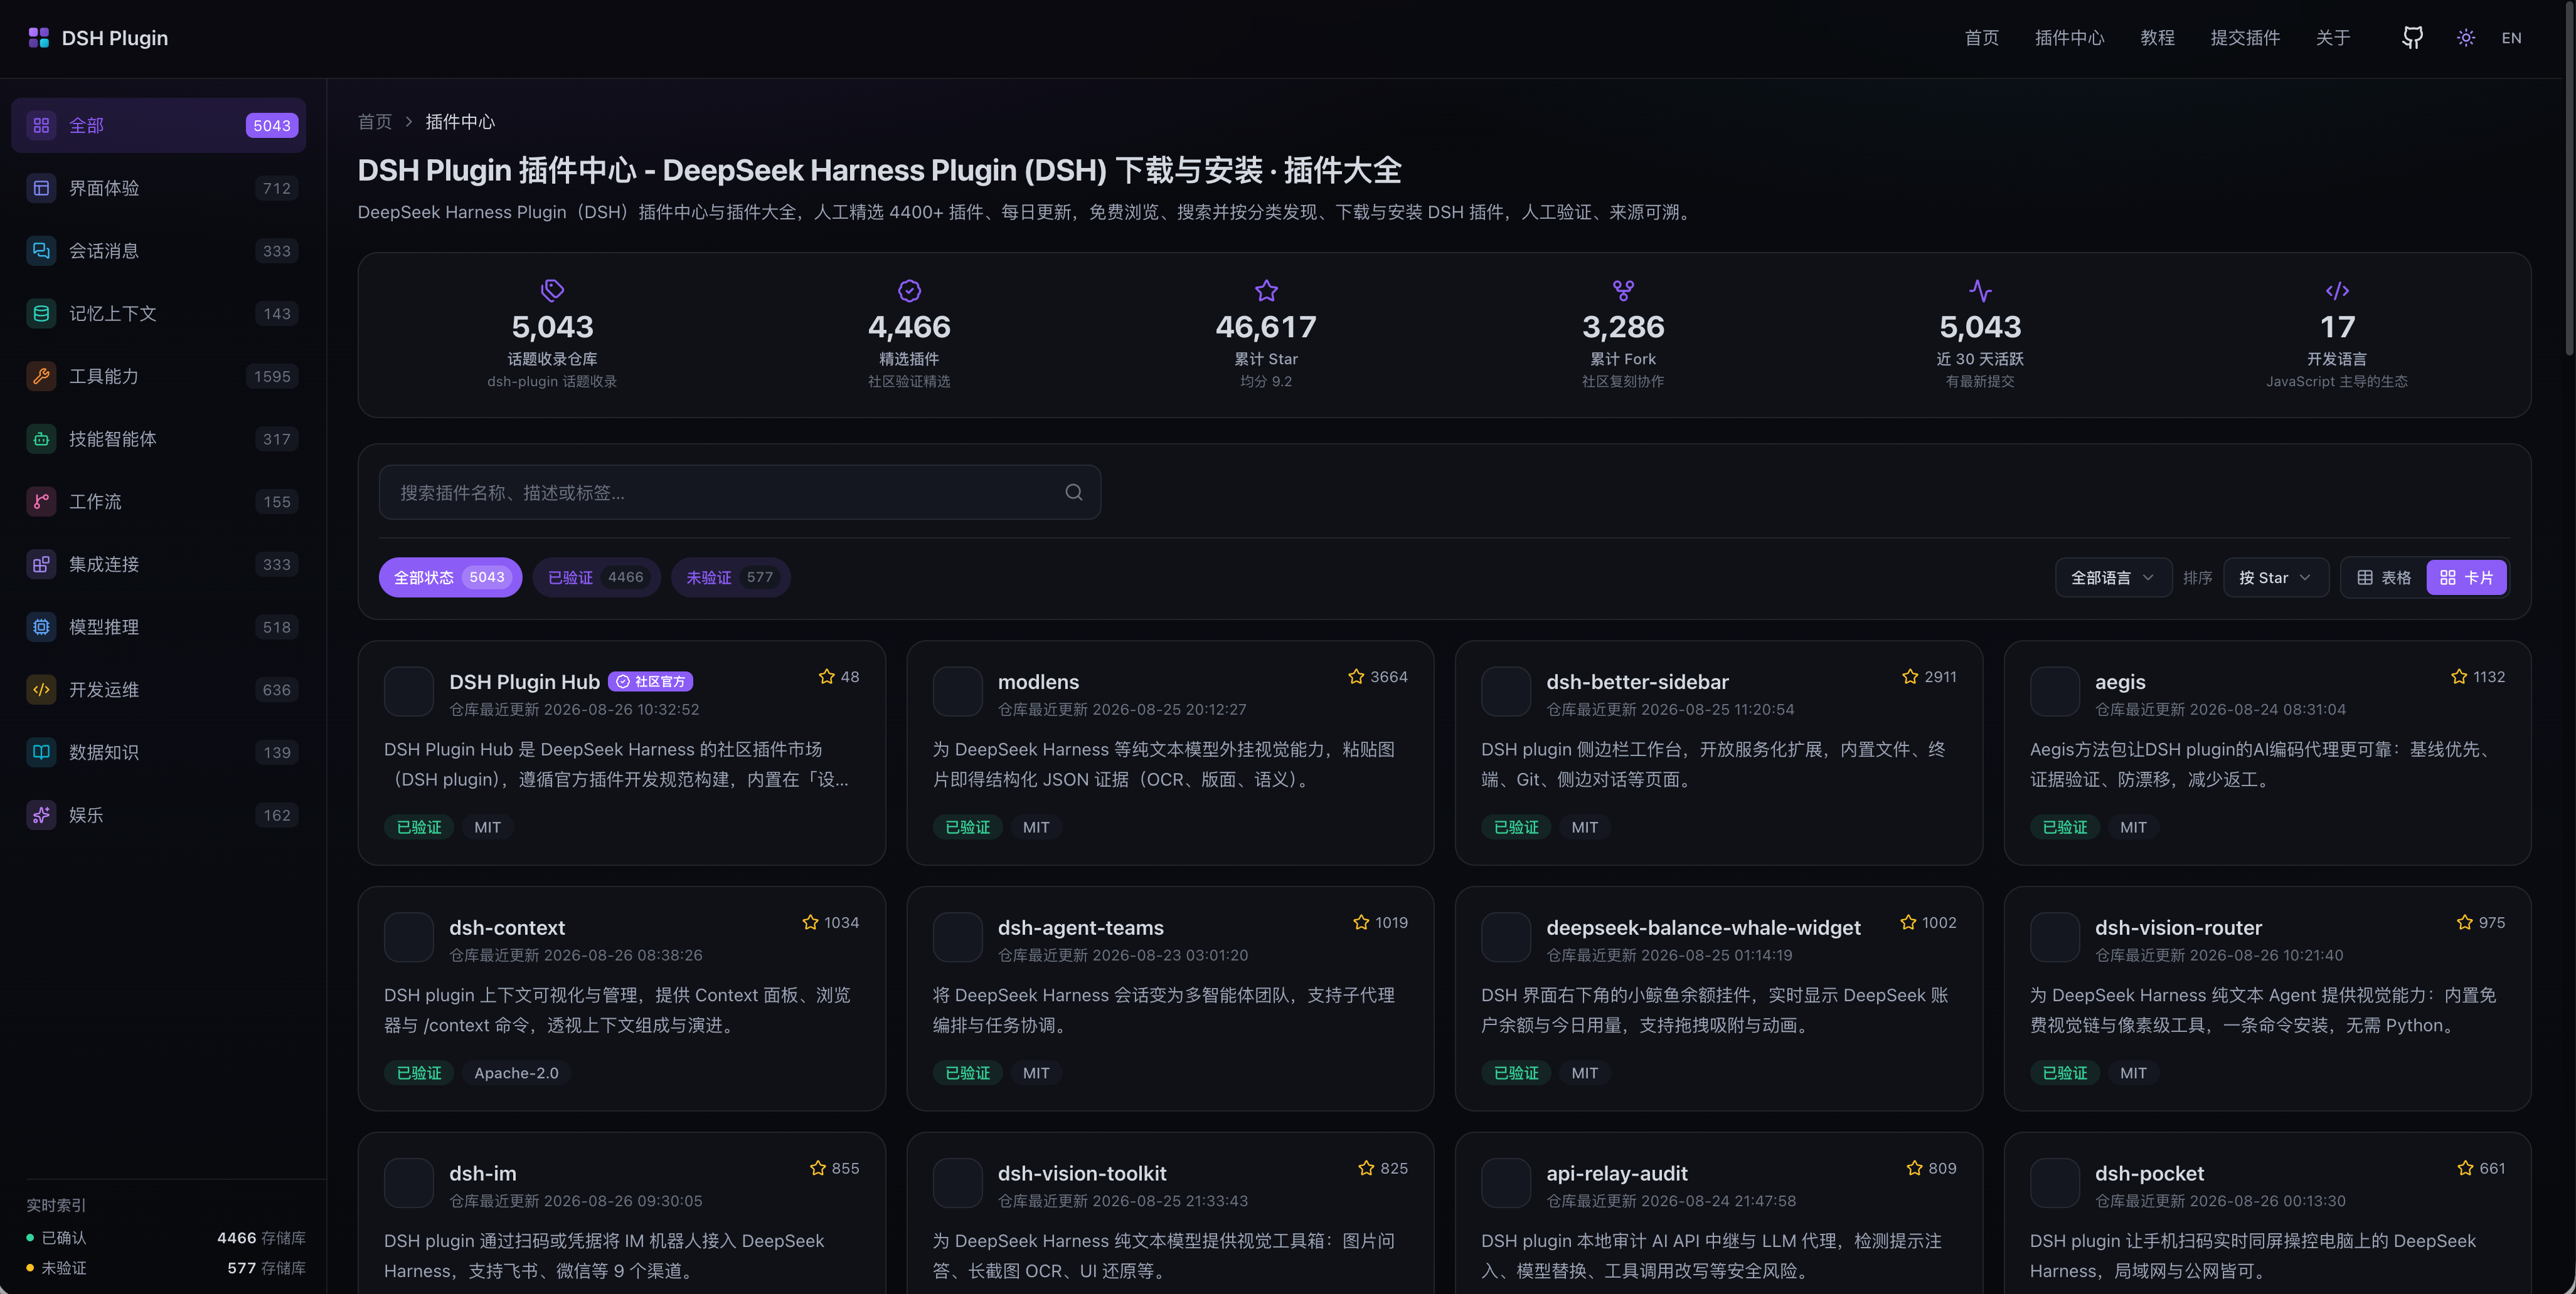The image size is (2576, 1294).
Task: Select the 技能智能体 robot icon
Action: pyautogui.click(x=41, y=439)
